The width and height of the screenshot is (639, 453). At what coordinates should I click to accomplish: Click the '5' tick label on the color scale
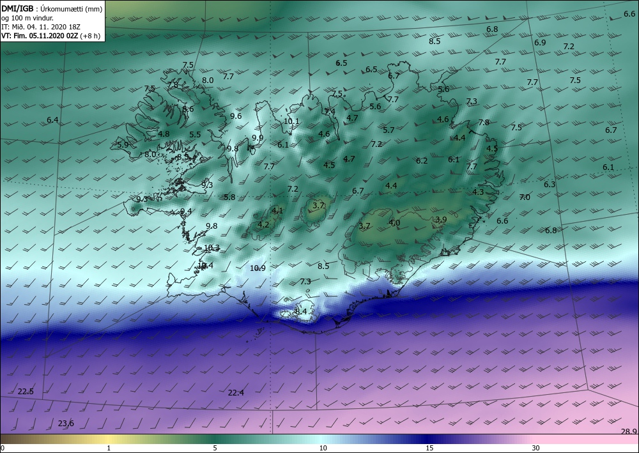click(215, 448)
